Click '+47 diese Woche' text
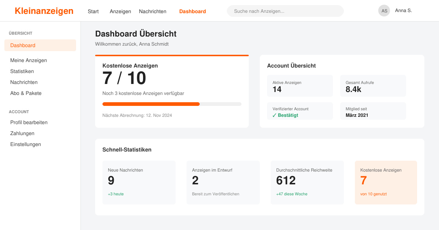 click(x=292, y=194)
